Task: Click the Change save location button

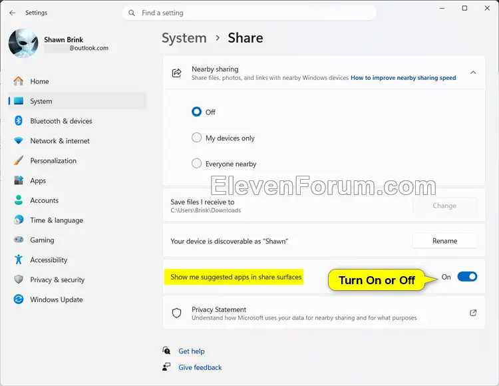Action: pos(444,206)
